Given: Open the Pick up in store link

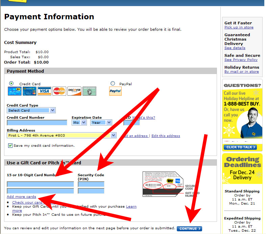Looking at the screenshot, I should tap(239, 27).
